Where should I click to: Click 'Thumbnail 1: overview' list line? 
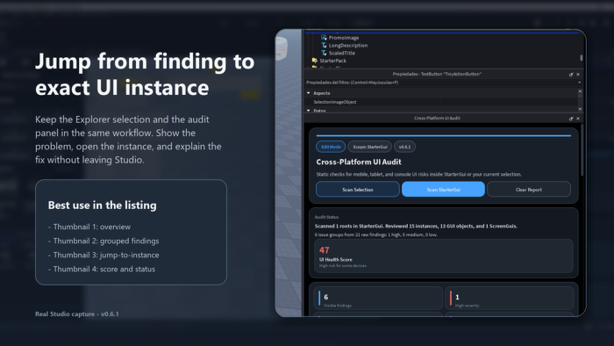tap(89, 227)
